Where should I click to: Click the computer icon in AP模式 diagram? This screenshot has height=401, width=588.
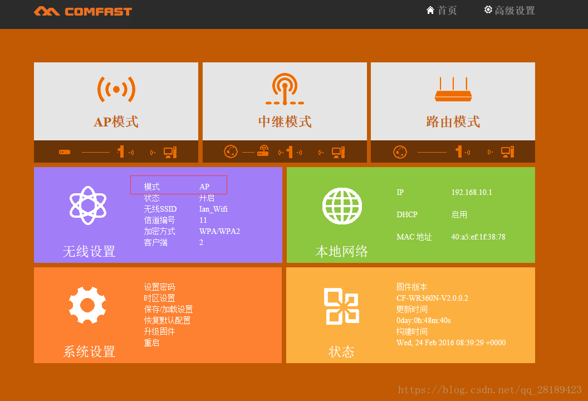[170, 152]
